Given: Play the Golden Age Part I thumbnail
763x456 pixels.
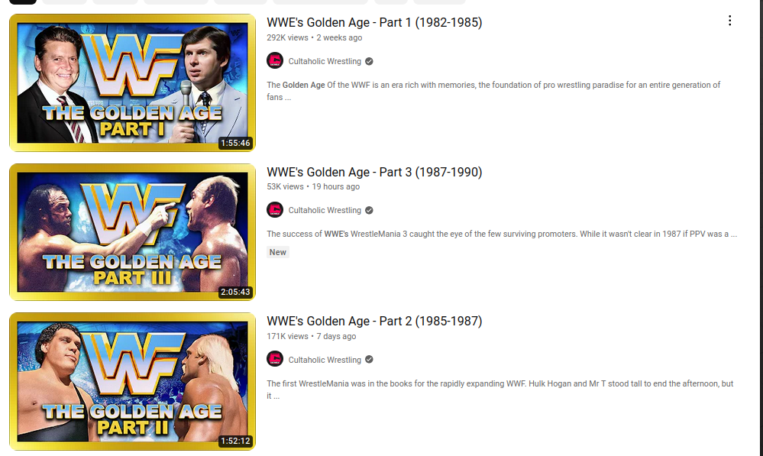Looking at the screenshot, I should click(132, 82).
